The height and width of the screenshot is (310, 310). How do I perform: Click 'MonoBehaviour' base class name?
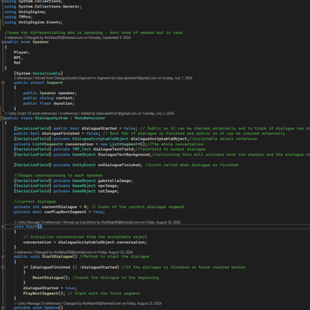[89, 118]
